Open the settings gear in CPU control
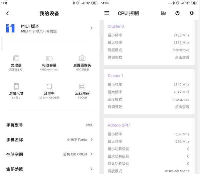 [x=191, y=13]
